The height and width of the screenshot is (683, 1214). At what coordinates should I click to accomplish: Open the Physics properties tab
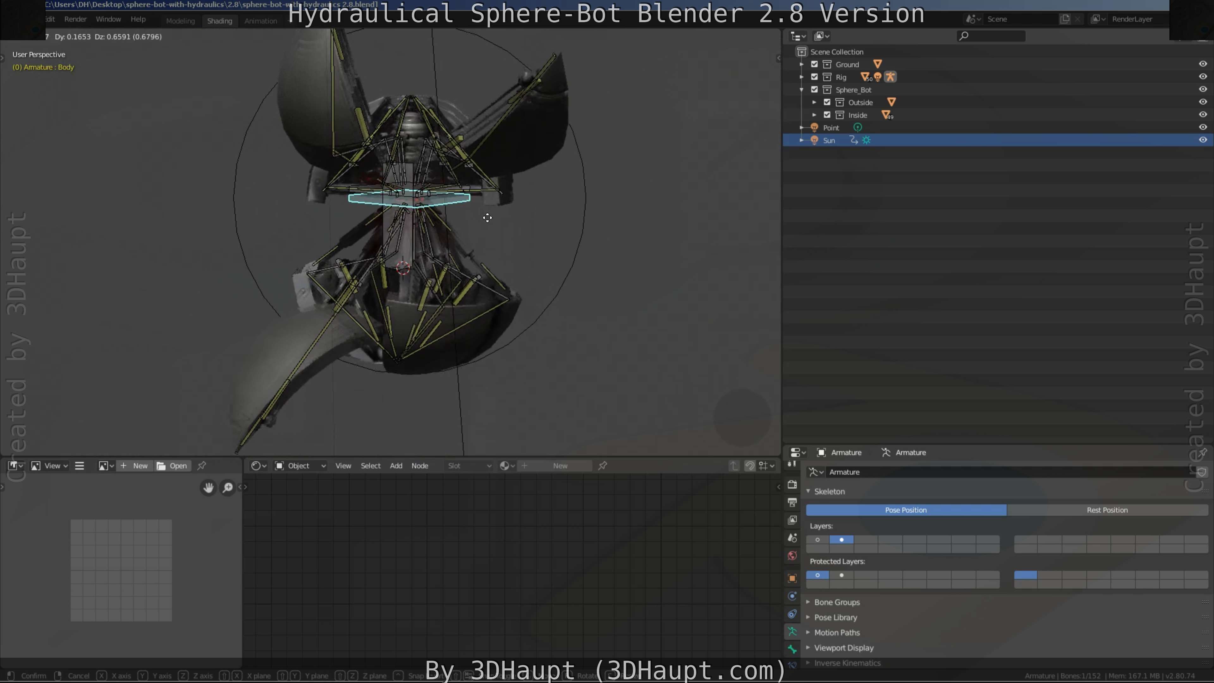click(792, 596)
